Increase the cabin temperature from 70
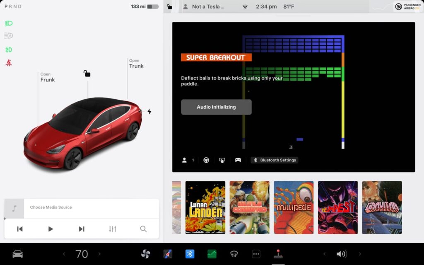424x265 pixels. coord(99,254)
